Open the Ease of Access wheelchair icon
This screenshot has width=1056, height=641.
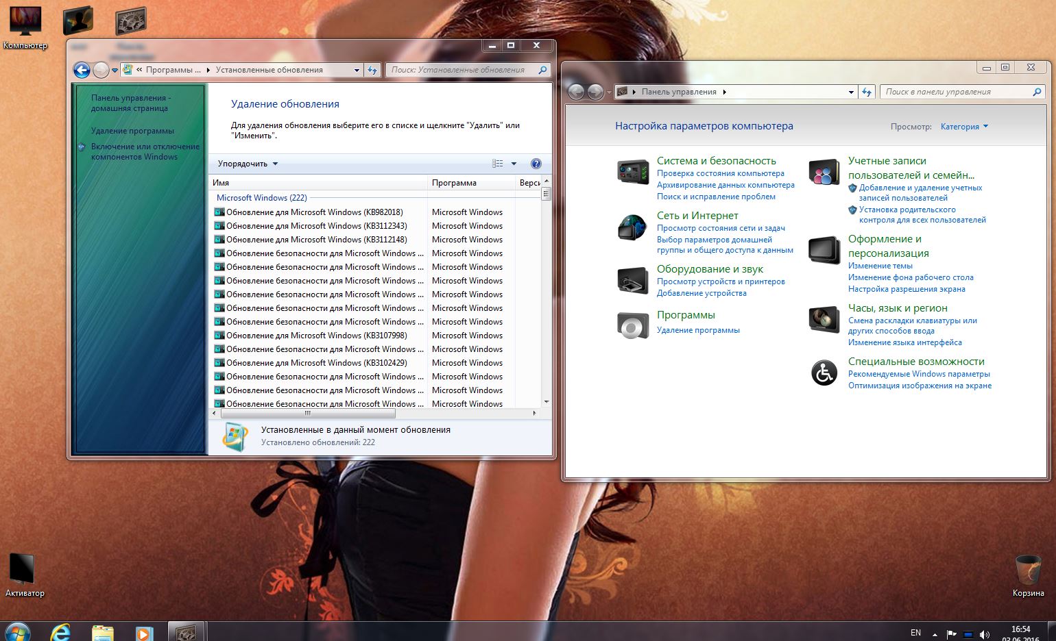[824, 373]
